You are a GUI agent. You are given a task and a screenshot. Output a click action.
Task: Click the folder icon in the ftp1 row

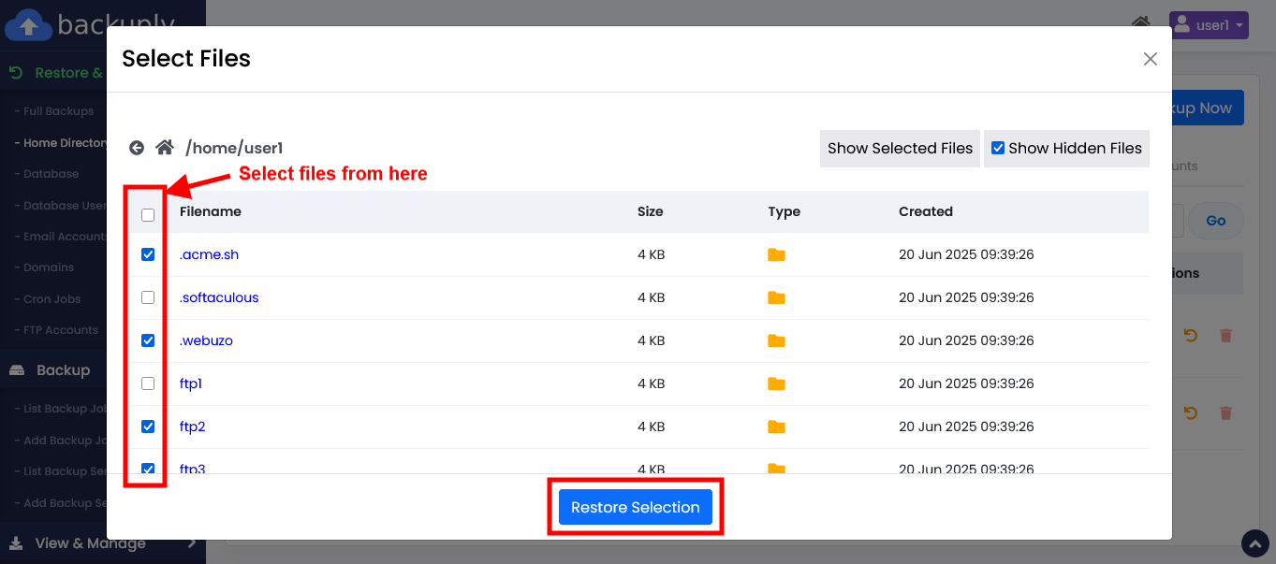click(776, 383)
